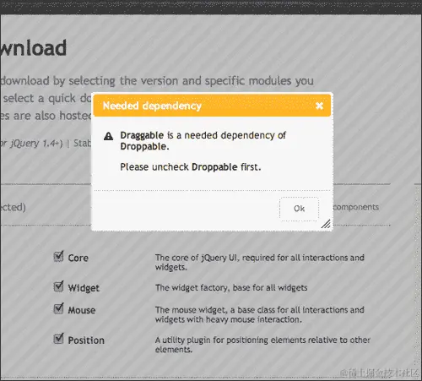Click the page heading ending in 'wnload'

(33, 48)
